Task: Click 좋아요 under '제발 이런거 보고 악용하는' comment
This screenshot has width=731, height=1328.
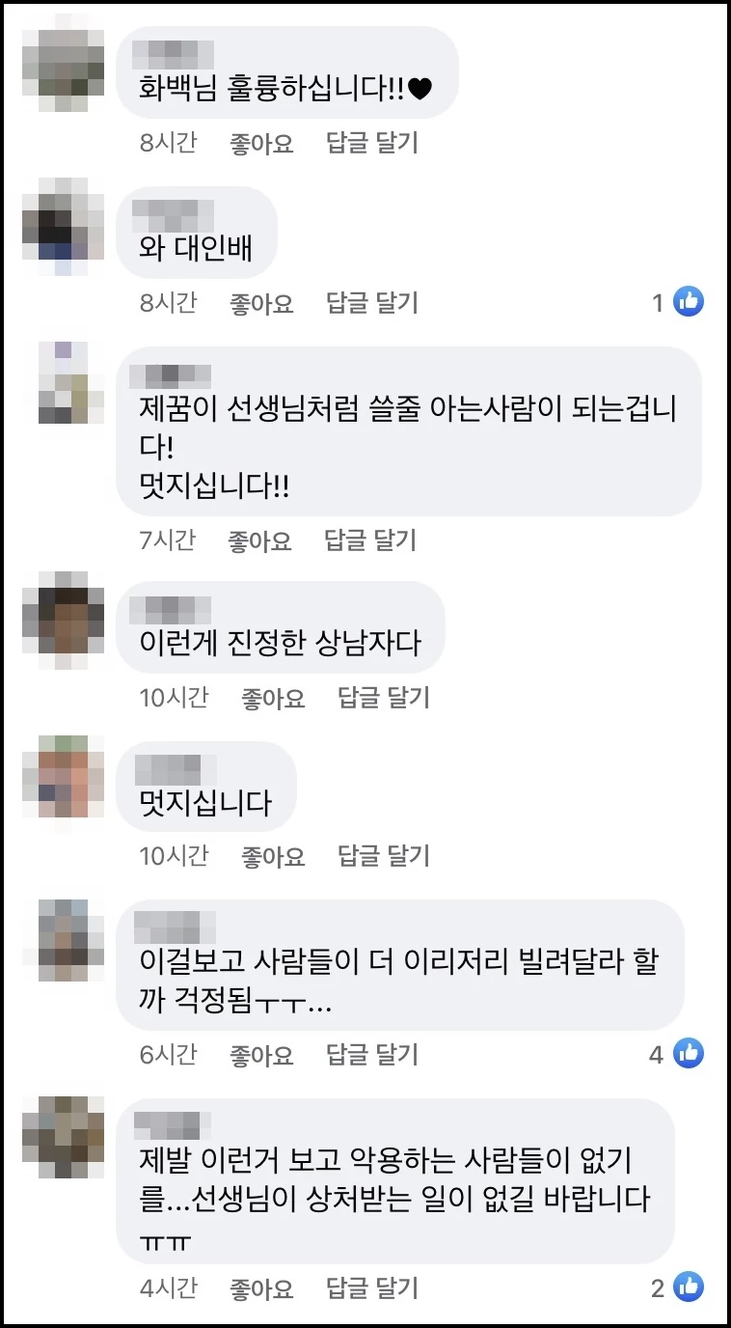Action: 261,1287
